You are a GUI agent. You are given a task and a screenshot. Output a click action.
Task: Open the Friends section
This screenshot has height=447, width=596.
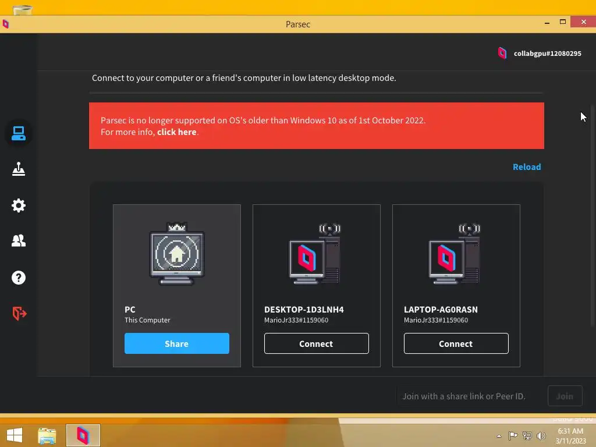18,240
